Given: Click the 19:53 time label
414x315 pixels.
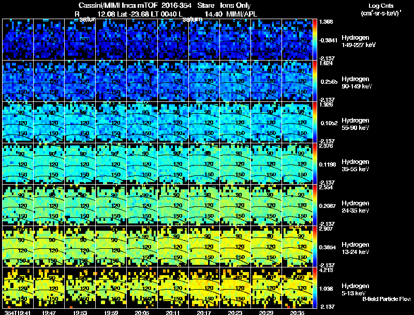Looking at the screenshot, I should (x=80, y=312).
